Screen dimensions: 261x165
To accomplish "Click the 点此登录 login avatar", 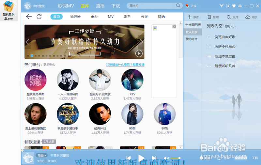I will pyautogui.click(x=27, y=6).
